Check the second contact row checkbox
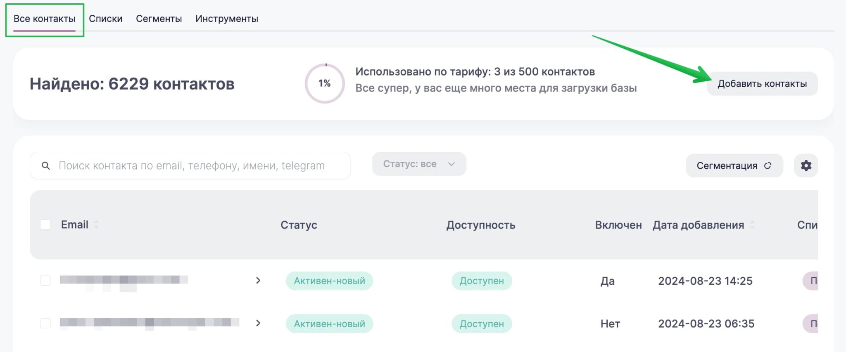The height and width of the screenshot is (352, 846). click(45, 323)
